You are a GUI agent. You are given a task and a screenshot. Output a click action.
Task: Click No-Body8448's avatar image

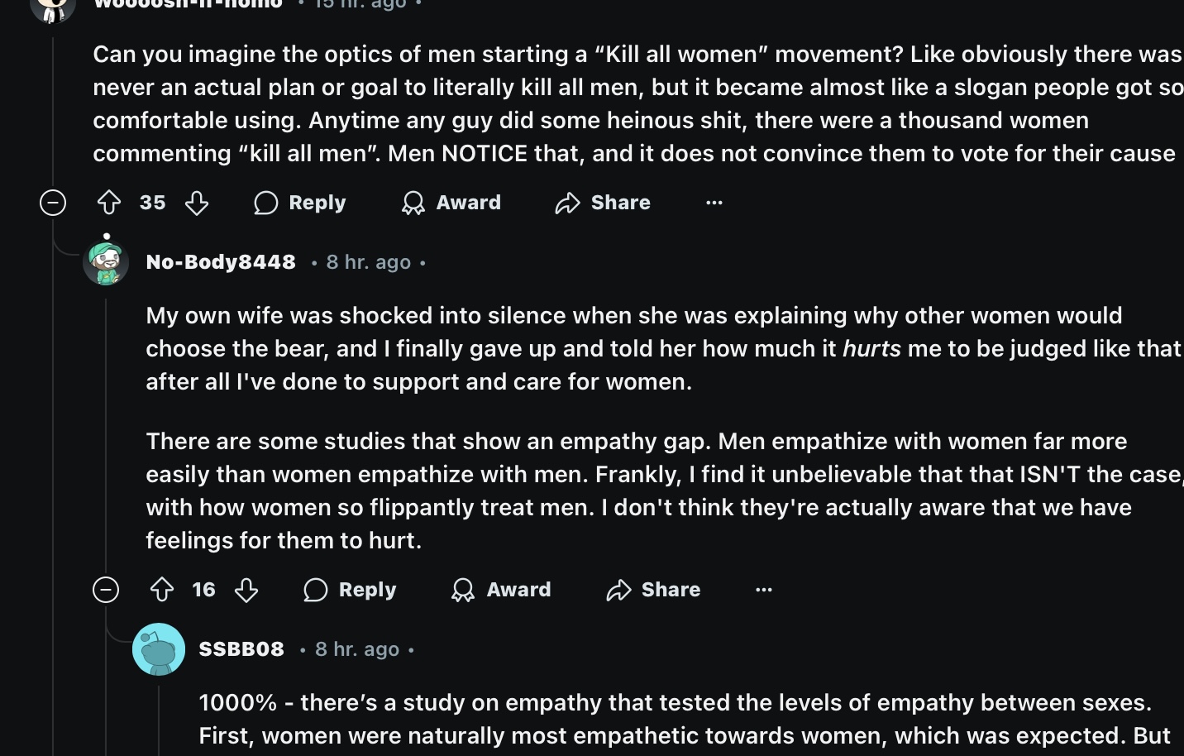(x=106, y=263)
